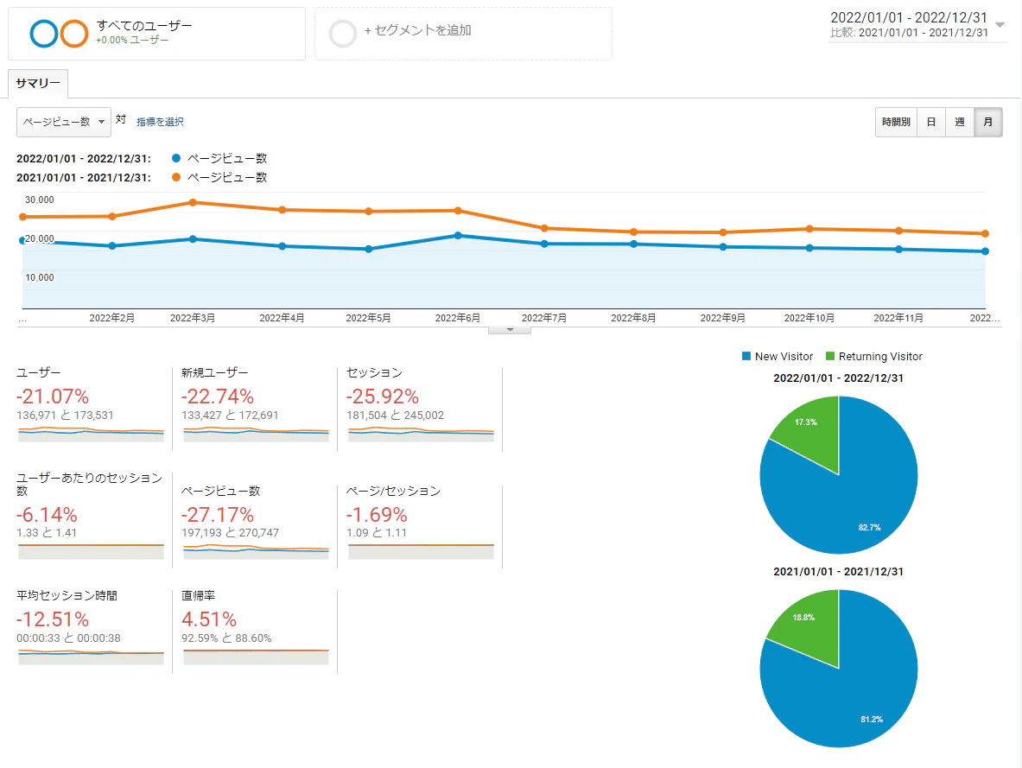Click the 直帰率 sparkline chart
This screenshot has height=768, width=1022.
(256, 657)
